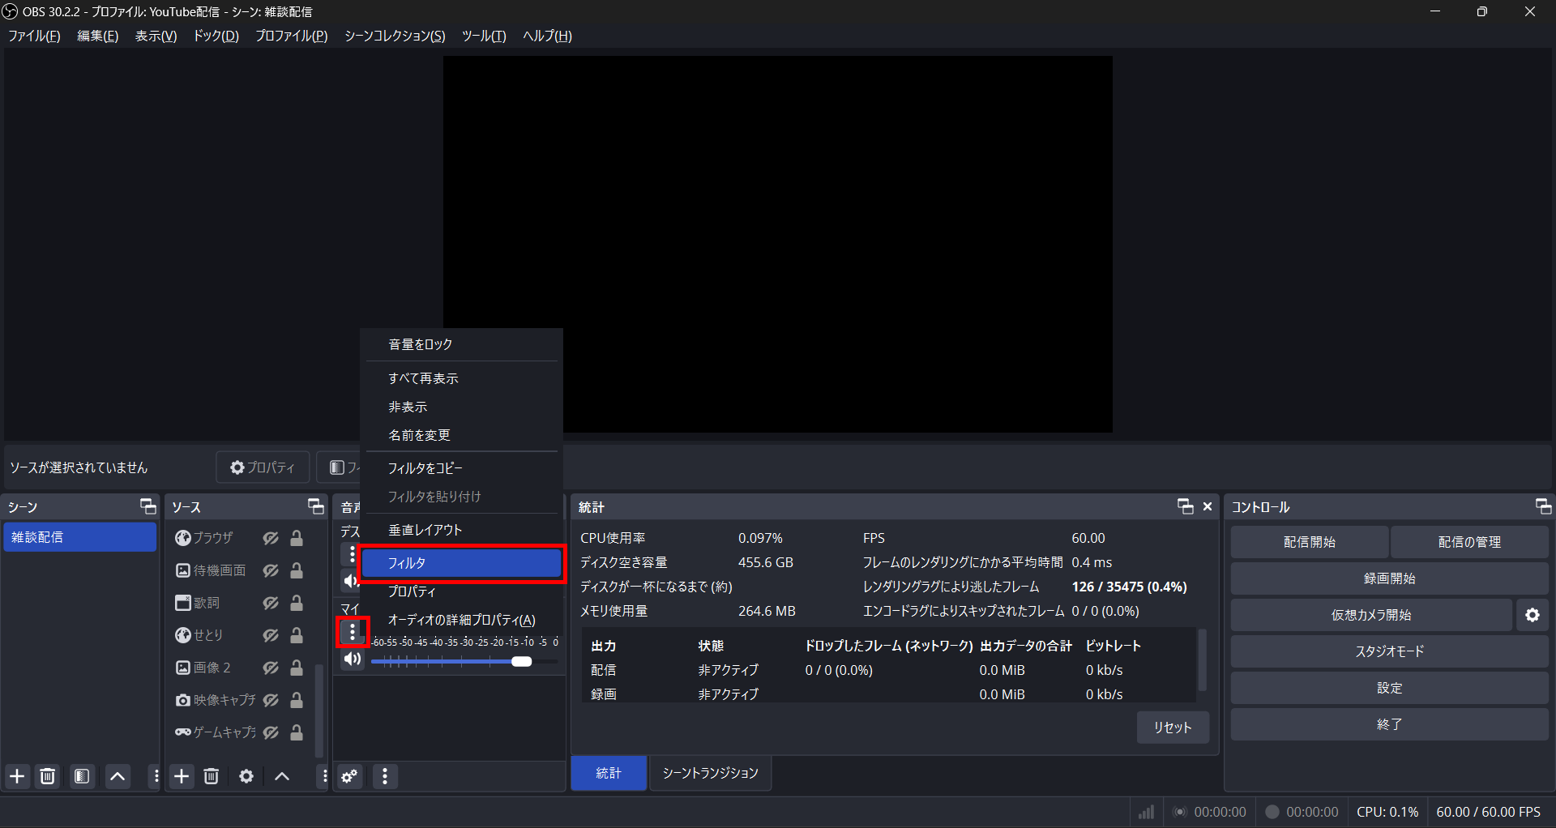Toggle visibility of 画像 2 source

[x=271, y=668]
